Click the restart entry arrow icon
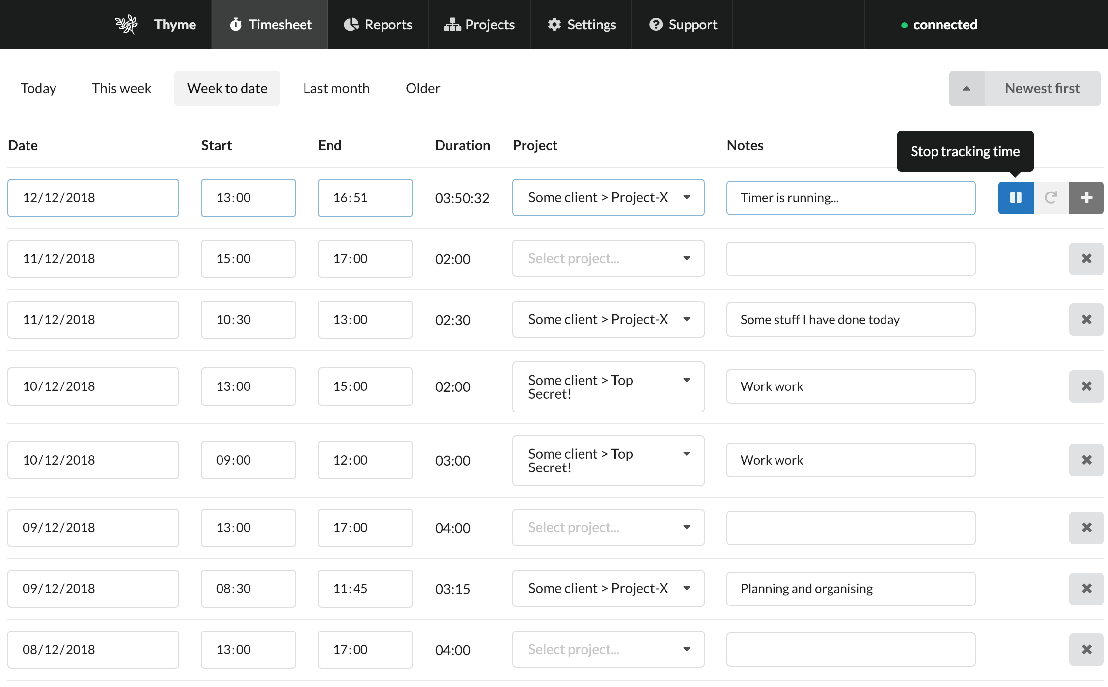 [1051, 197]
